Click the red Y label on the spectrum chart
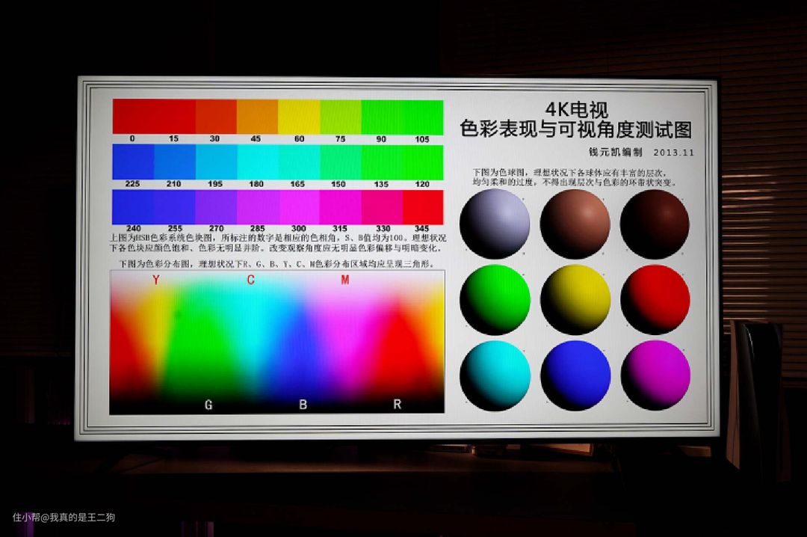This screenshot has width=807, height=537. (x=155, y=280)
